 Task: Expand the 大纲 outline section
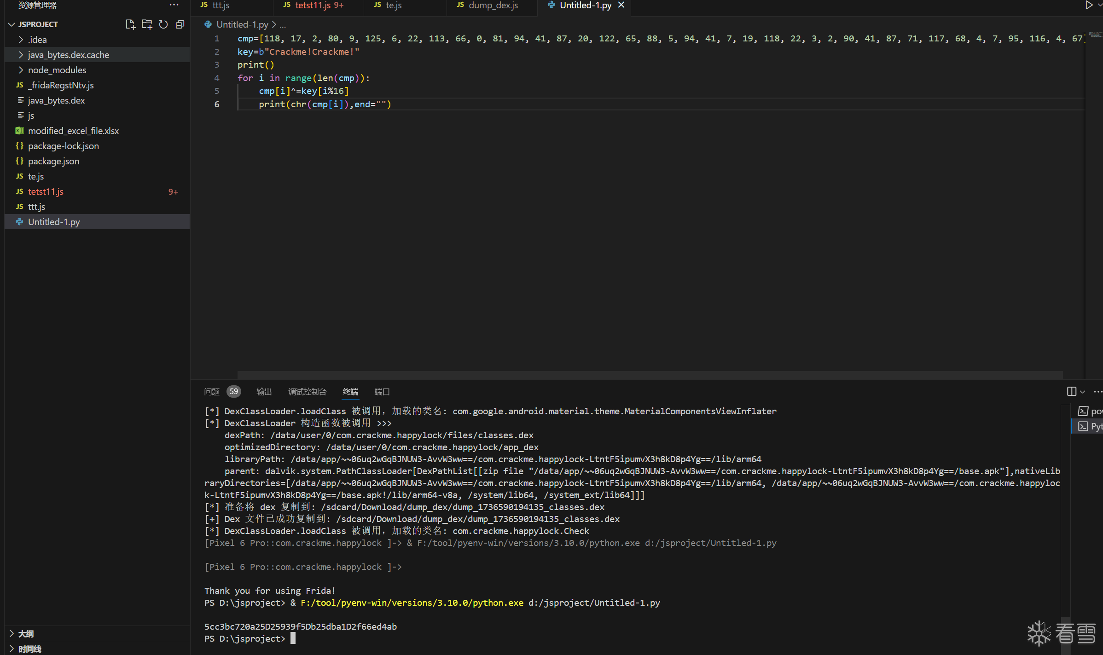pos(25,634)
